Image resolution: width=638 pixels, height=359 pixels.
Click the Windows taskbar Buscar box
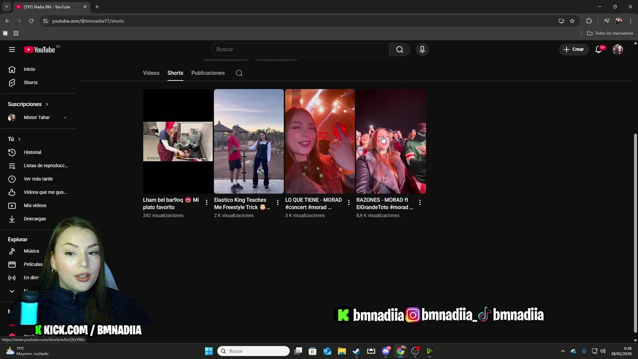click(253, 351)
